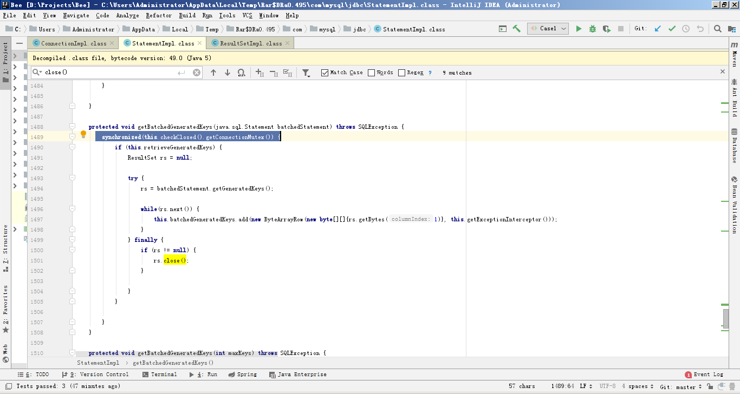Open Search Everywhere magnifier icon
This screenshot has width=740, height=394.
pyautogui.click(x=717, y=29)
